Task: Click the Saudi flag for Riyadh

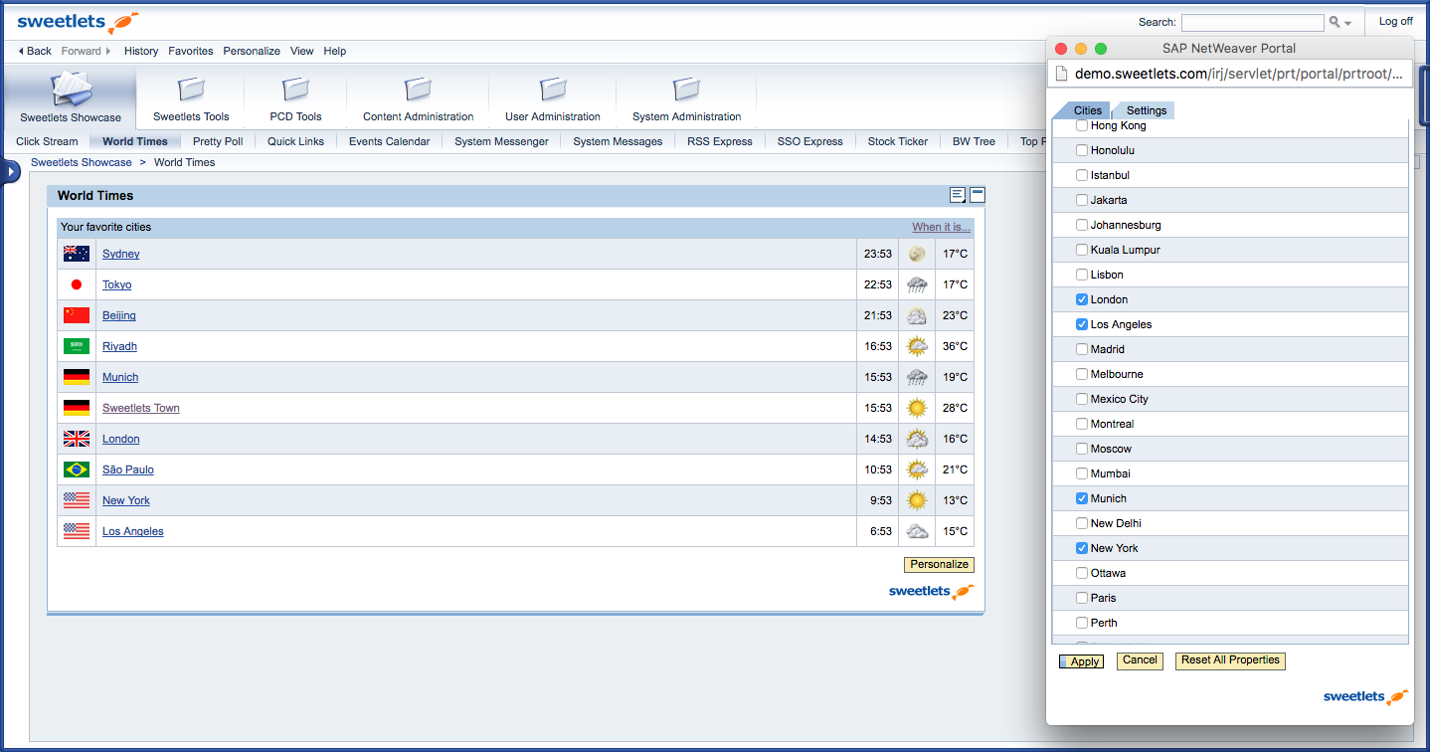Action: click(77, 346)
